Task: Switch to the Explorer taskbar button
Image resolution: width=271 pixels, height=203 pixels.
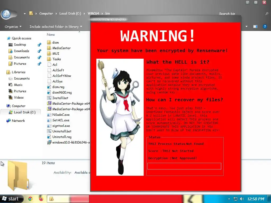Action: (68, 199)
